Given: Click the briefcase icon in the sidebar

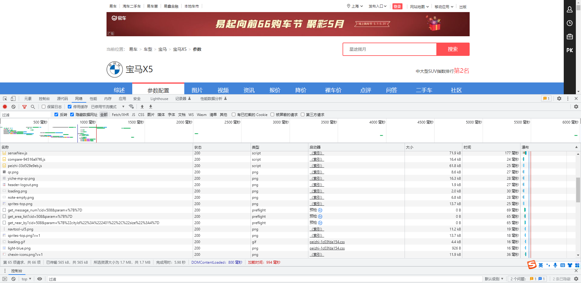Looking at the screenshot, I should pyautogui.click(x=570, y=37).
